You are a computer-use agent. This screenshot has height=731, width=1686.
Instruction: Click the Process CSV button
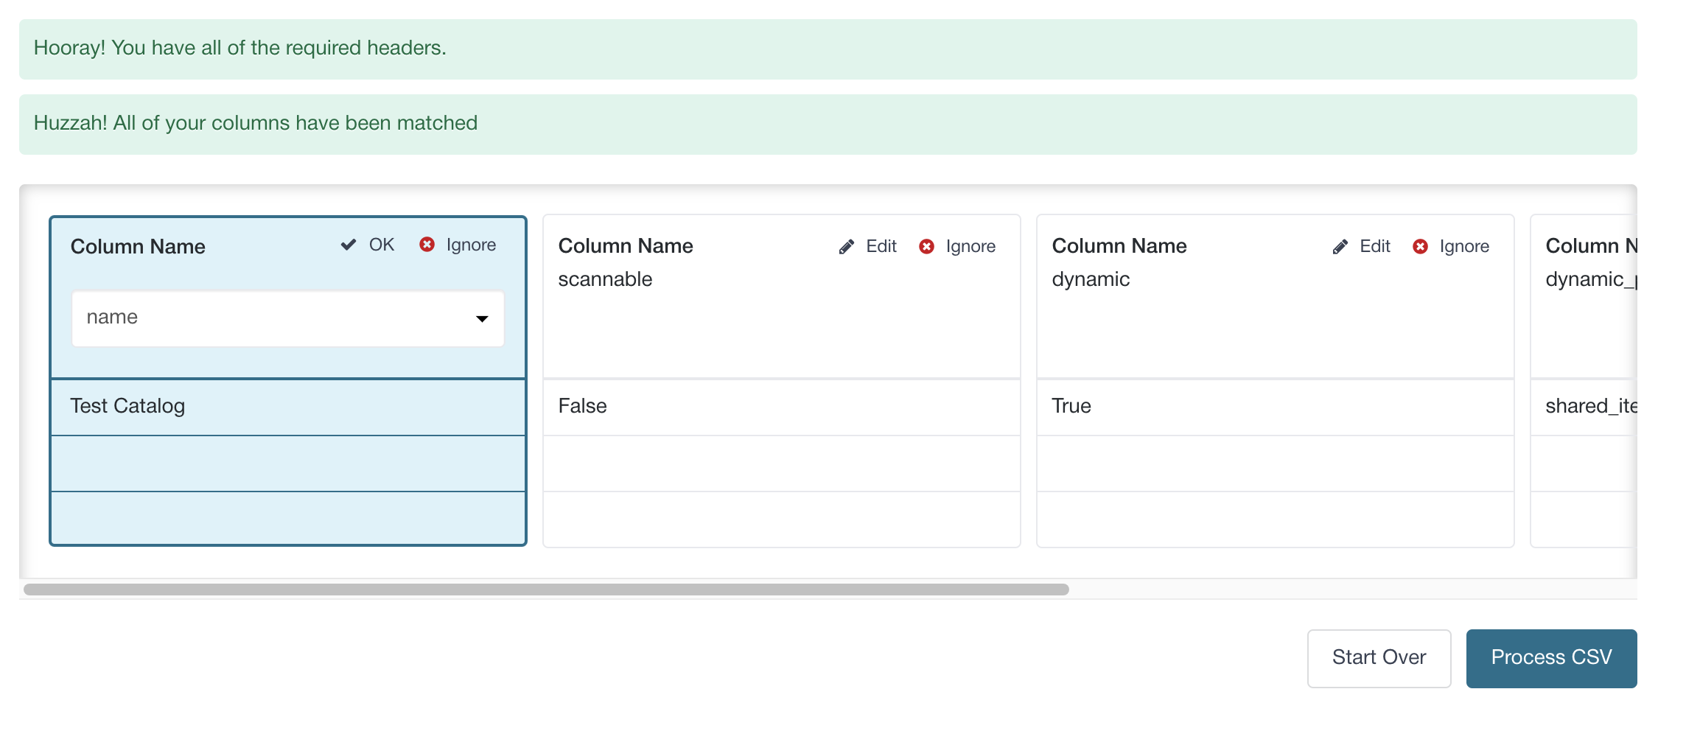point(1551,658)
